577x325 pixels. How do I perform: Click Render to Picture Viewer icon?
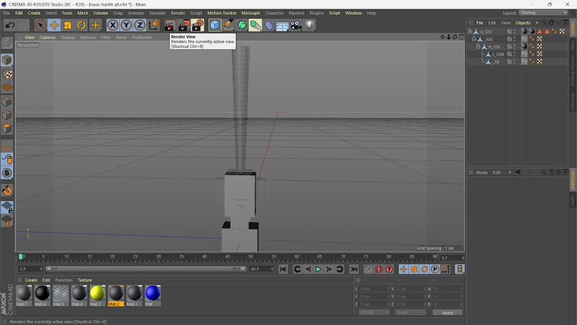[x=184, y=25]
